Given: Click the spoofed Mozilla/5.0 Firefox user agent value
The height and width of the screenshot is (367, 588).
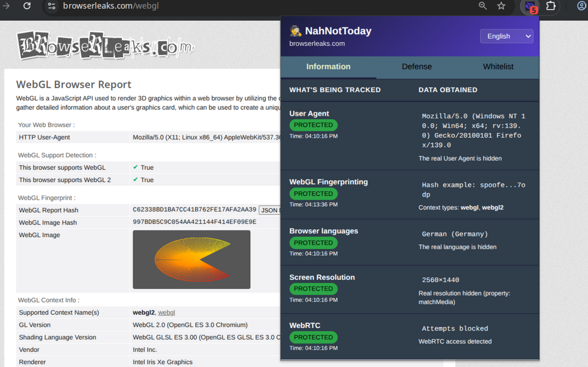Looking at the screenshot, I should (474, 131).
